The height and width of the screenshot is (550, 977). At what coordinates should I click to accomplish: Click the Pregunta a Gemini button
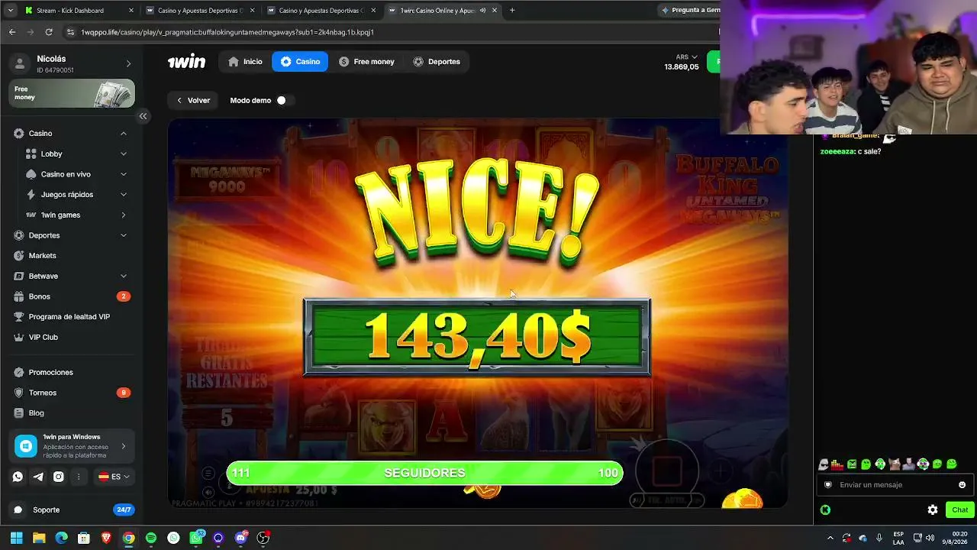click(x=688, y=11)
